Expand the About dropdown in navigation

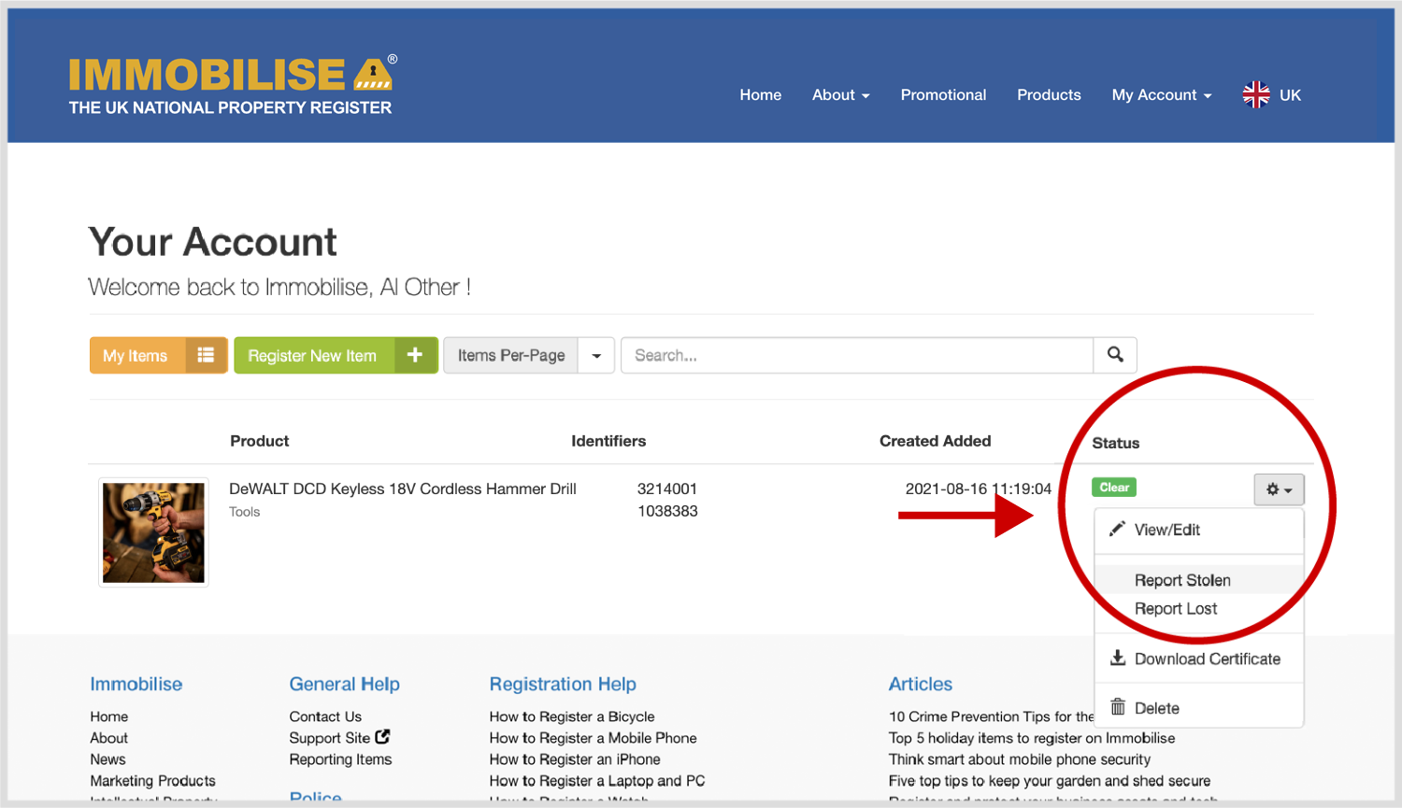coord(840,95)
